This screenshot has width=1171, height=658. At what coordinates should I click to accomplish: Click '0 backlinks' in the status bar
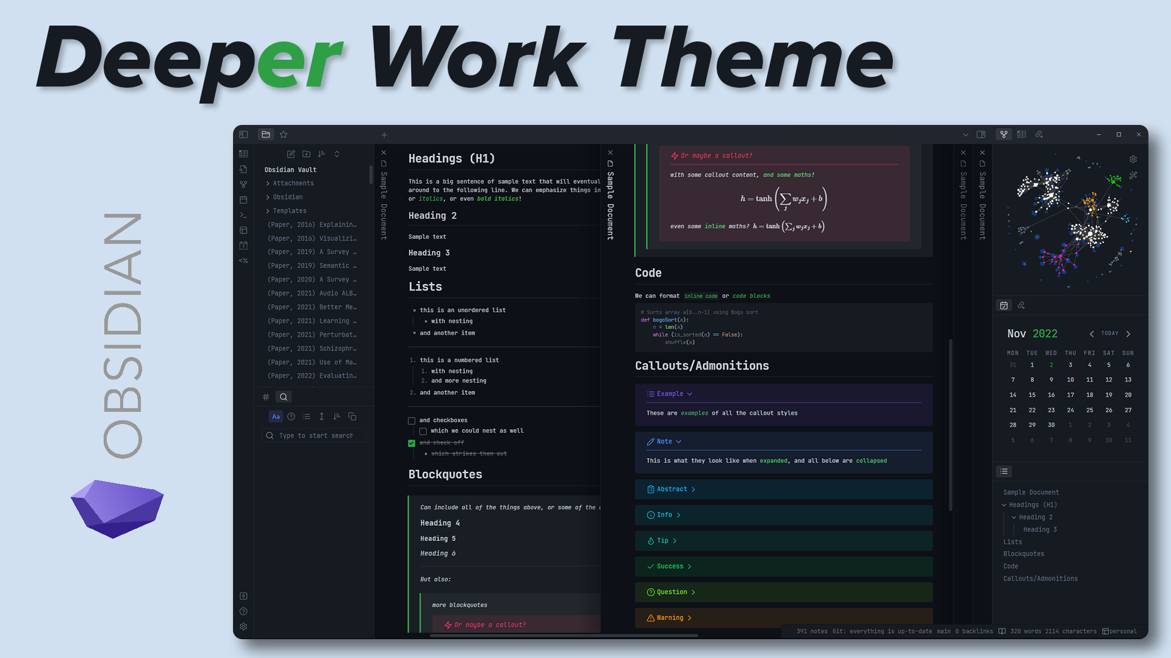point(974,632)
